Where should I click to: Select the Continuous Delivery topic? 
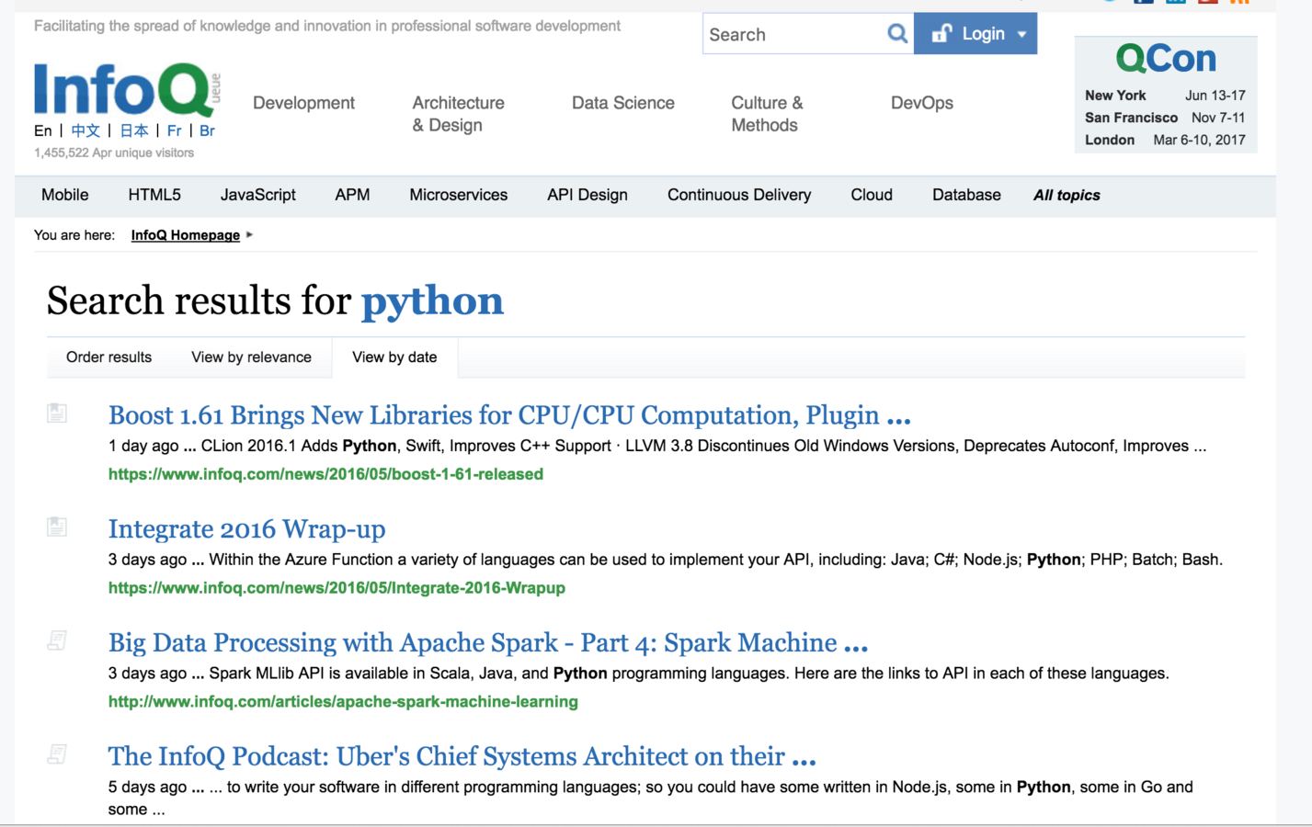click(739, 195)
